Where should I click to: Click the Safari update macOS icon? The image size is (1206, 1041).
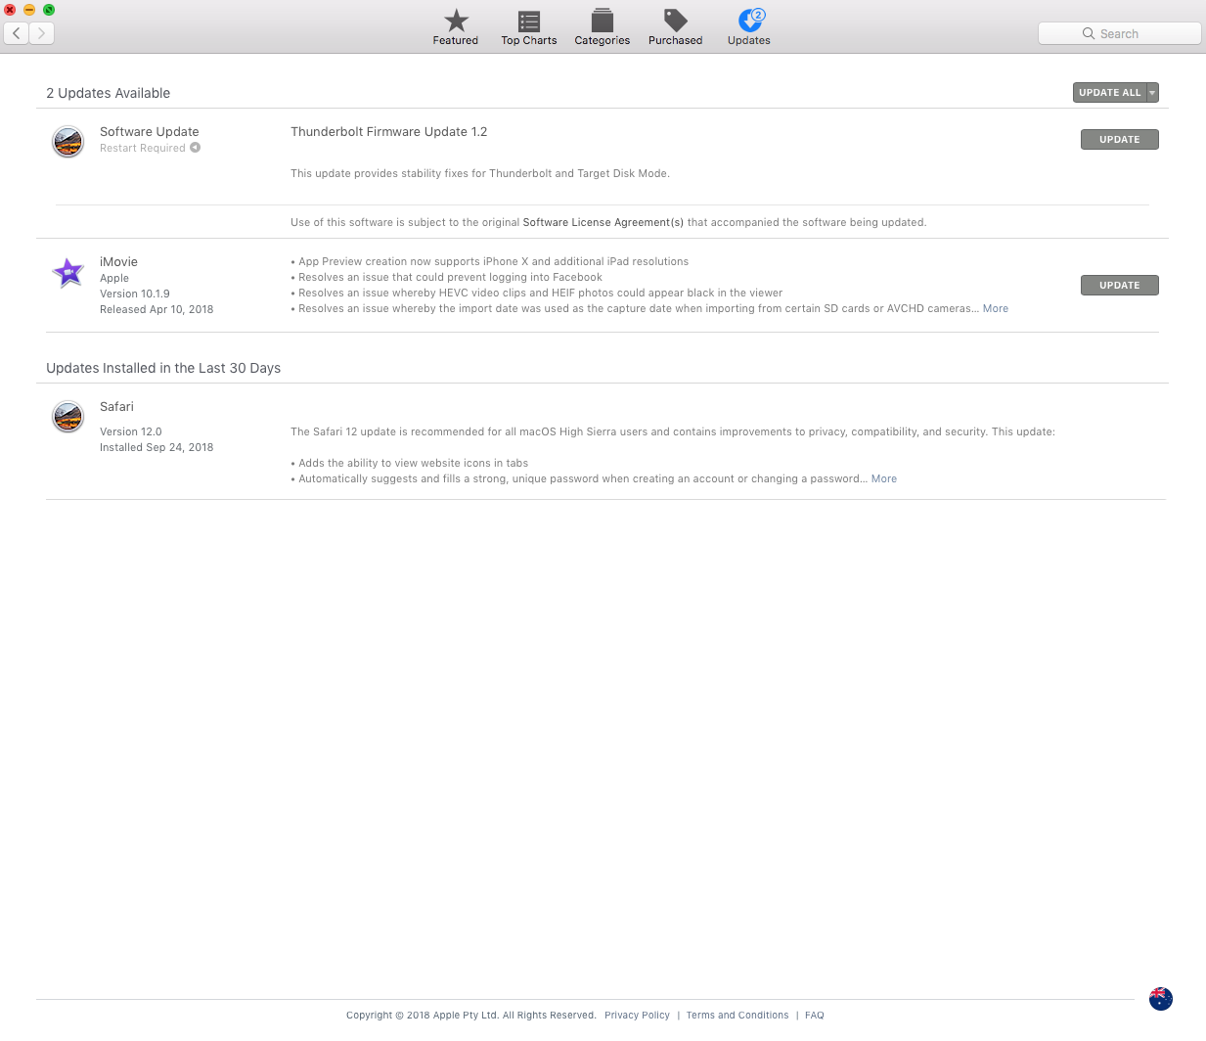coord(68,417)
